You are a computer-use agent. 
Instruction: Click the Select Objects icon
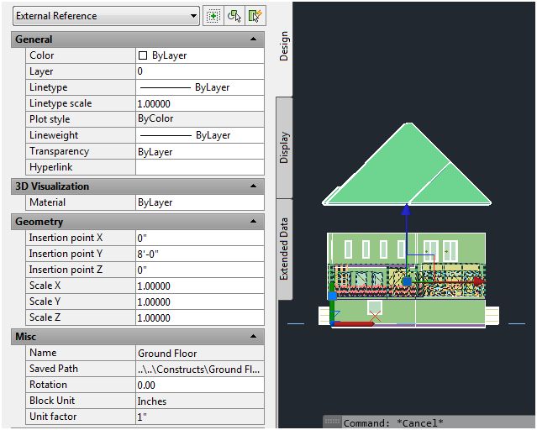(234, 16)
